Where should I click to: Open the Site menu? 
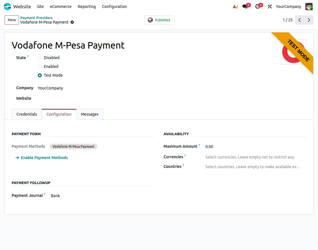40,7
